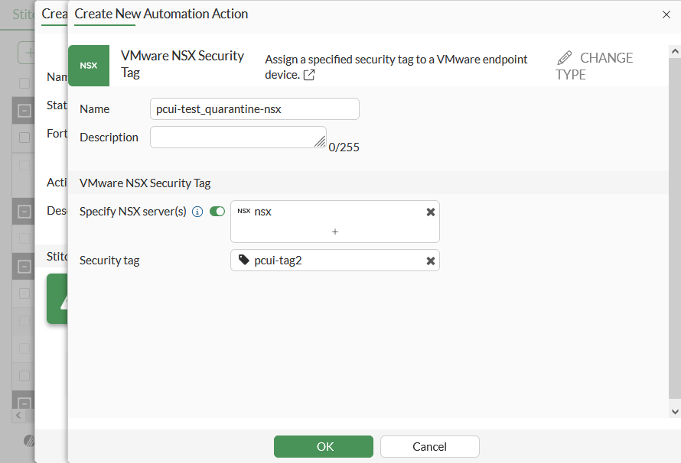Collapse the second group with minus icon

click(24, 212)
